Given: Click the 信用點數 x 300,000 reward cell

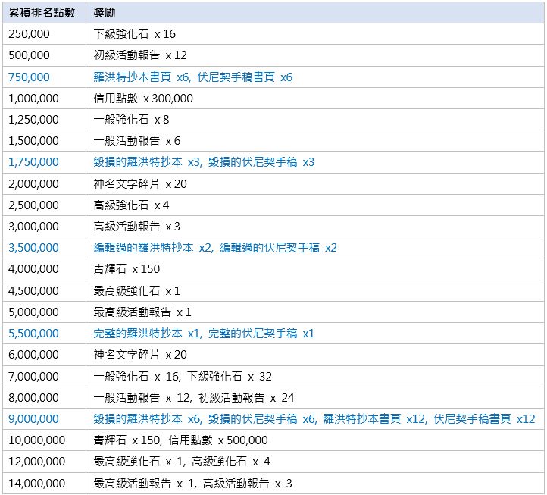Looking at the screenshot, I should coord(315,98).
